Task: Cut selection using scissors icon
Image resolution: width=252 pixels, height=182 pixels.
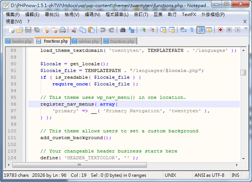Action: click(x=74, y=30)
